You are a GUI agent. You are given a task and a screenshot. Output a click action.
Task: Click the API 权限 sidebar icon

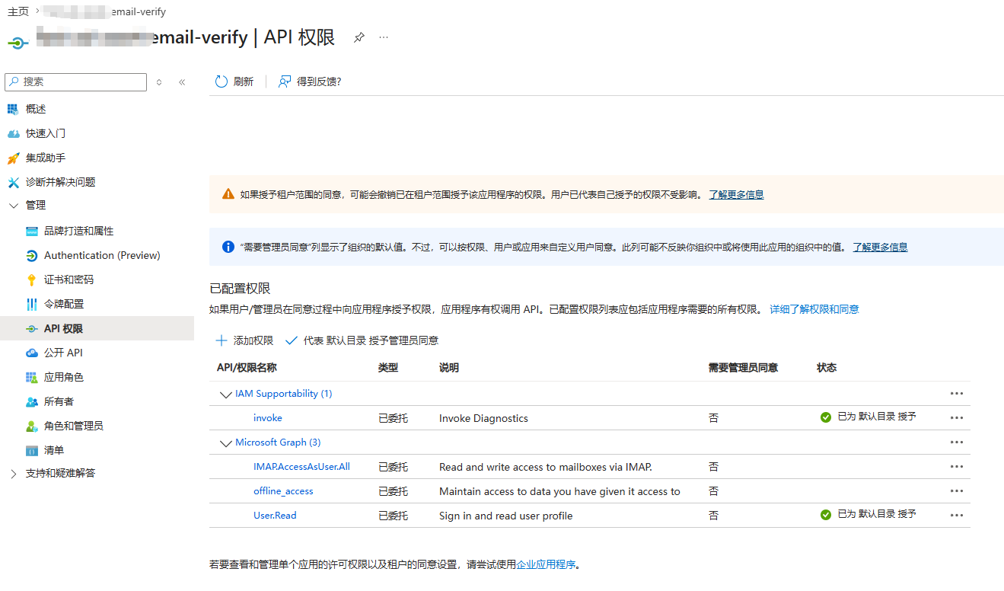pyautogui.click(x=31, y=328)
